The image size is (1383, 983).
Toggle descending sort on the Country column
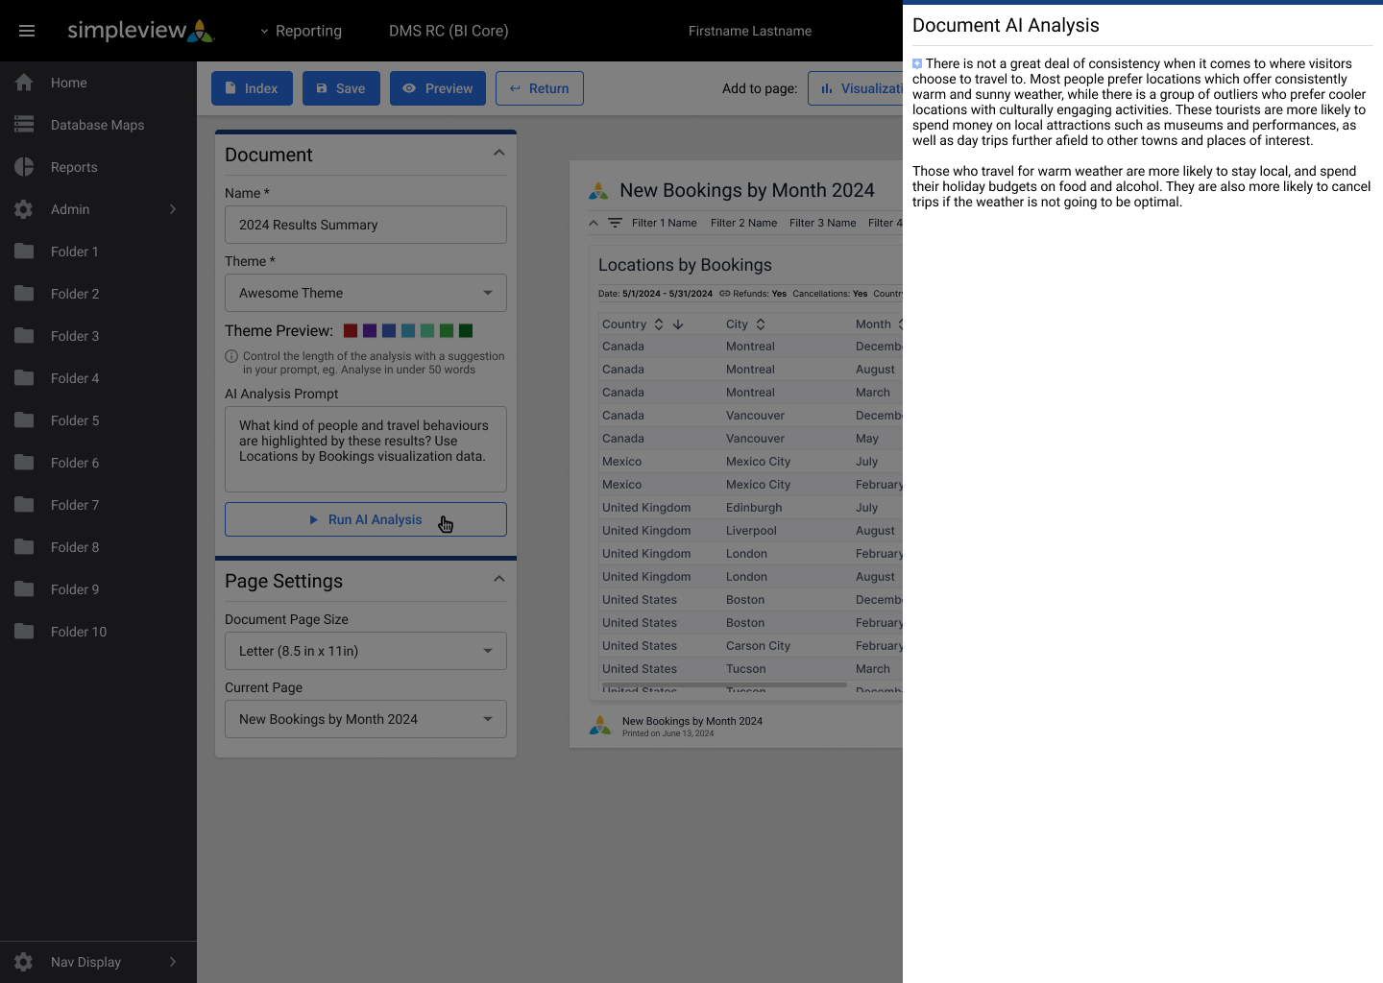678,324
